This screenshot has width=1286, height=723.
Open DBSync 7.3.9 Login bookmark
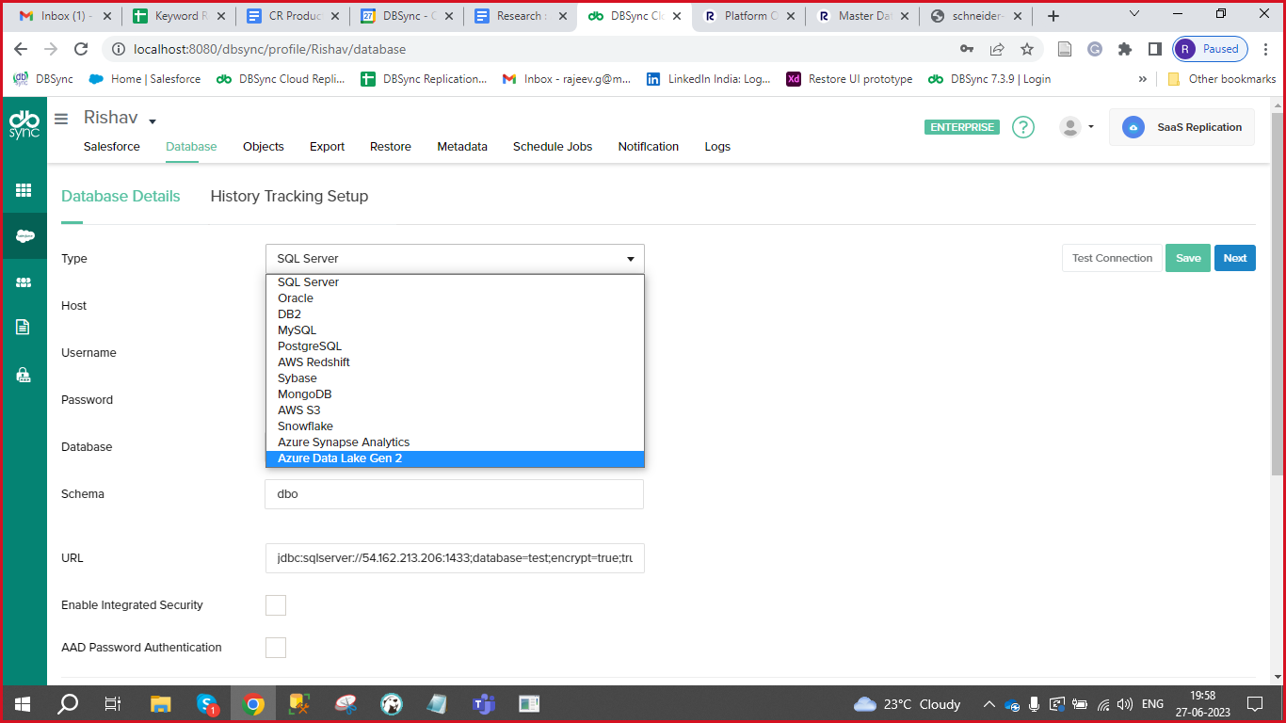pyautogui.click(x=989, y=79)
